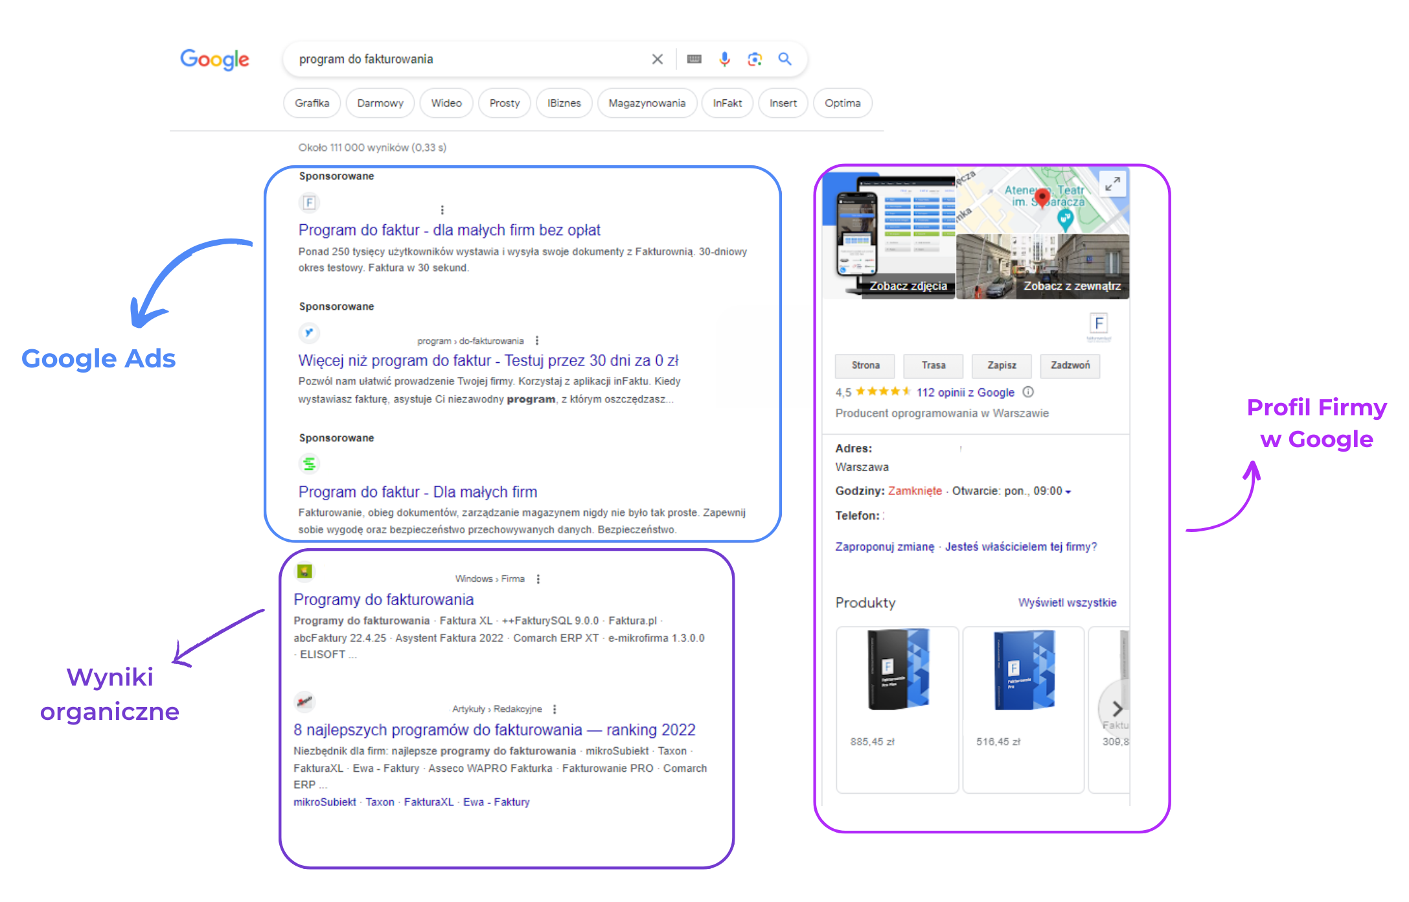Open Więcej niż program do faktur link
The image size is (1409, 902).
[x=488, y=360]
